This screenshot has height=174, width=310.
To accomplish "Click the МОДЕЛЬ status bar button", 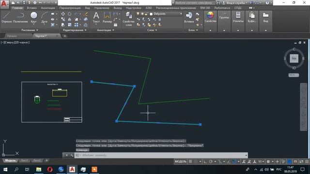I will coord(181,161).
